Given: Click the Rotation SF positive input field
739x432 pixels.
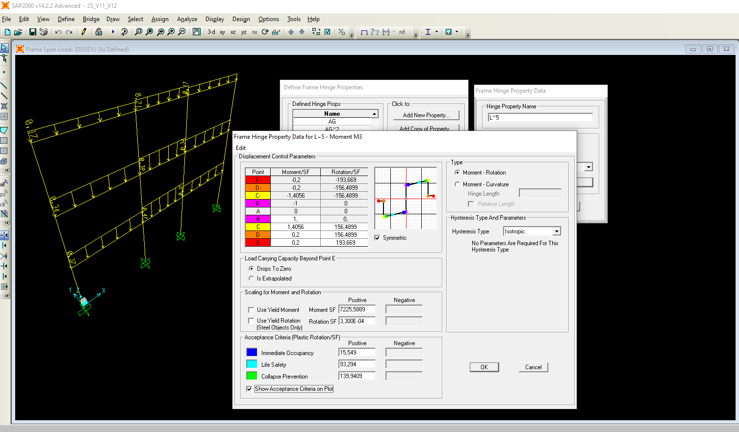Looking at the screenshot, I should pyautogui.click(x=357, y=321).
